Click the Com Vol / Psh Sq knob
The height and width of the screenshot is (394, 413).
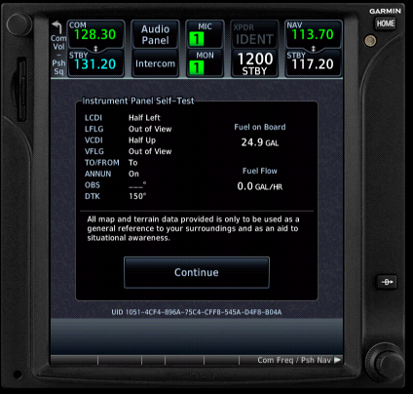pyautogui.click(x=19, y=23)
